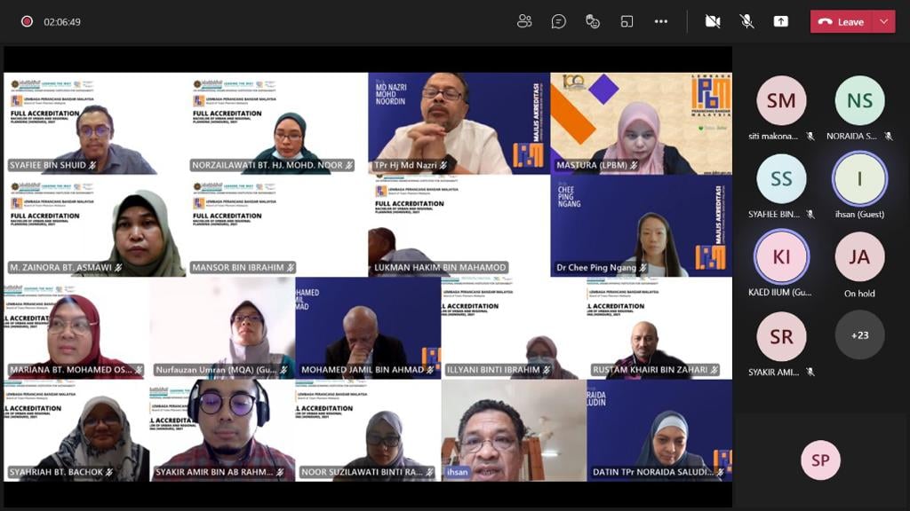This screenshot has height=511, width=910.
Task: Click the JA avatar marked On hold
Action: (859, 257)
